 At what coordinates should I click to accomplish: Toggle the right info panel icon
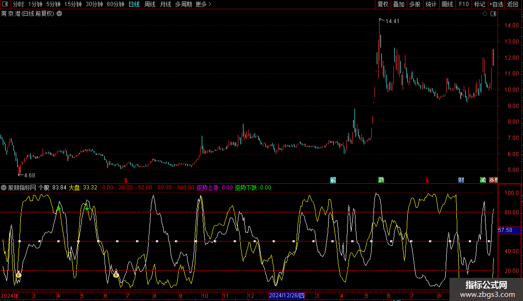[x=493, y=14]
